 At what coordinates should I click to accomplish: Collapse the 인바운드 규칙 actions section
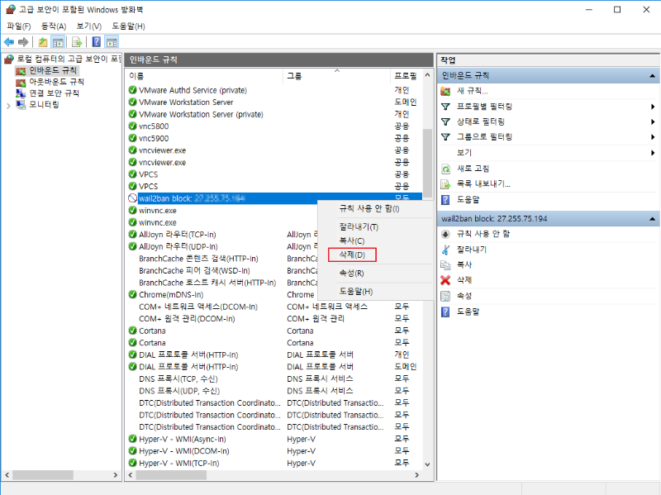tap(653, 75)
